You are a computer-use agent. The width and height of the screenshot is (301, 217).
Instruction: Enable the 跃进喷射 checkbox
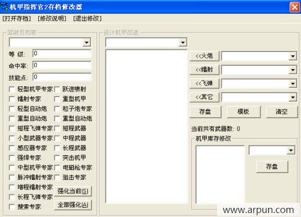[x=57, y=90]
